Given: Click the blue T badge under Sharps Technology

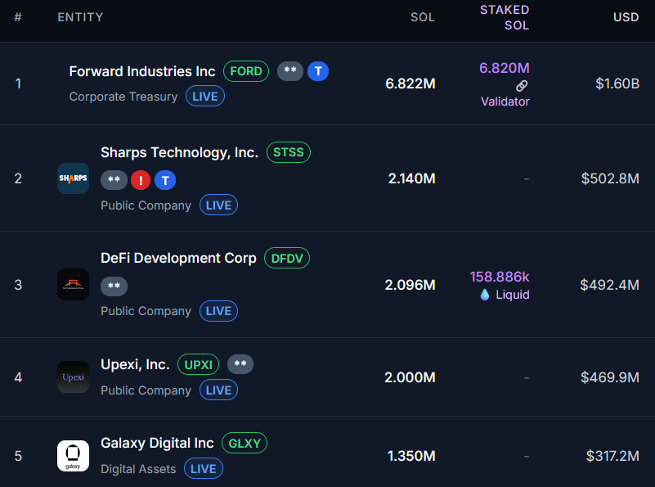Looking at the screenshot, I should 165,180.
